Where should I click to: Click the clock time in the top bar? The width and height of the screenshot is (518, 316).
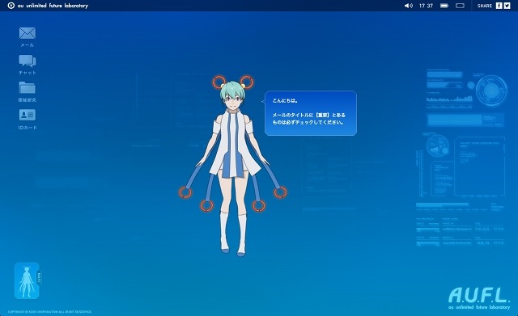426,6
